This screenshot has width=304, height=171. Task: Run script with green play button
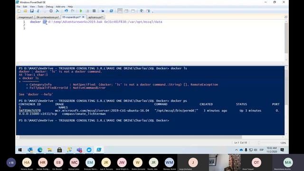point(81,11)
